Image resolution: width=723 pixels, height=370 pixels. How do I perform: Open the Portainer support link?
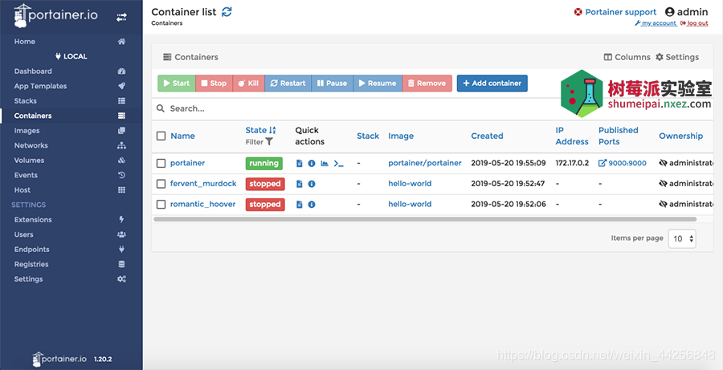pyautogui.click(x=615, y=12)
